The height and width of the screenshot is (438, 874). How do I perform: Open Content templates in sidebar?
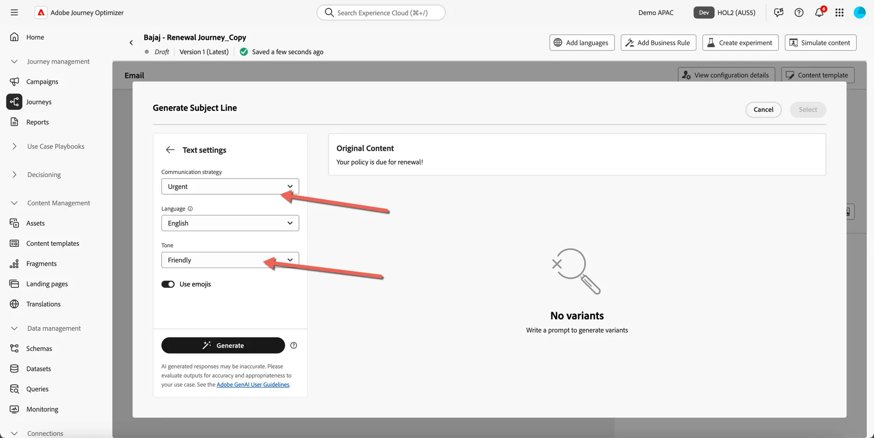[53, 243]
